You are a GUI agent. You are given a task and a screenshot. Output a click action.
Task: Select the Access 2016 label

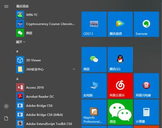pos(35,87)
